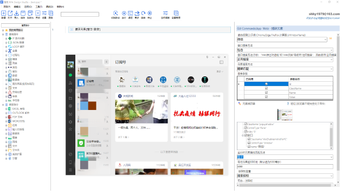The height and width of the screenshot is (195, 342).
Task: Open the Help menu in menu bar
Action: click(x=60, y=6)
